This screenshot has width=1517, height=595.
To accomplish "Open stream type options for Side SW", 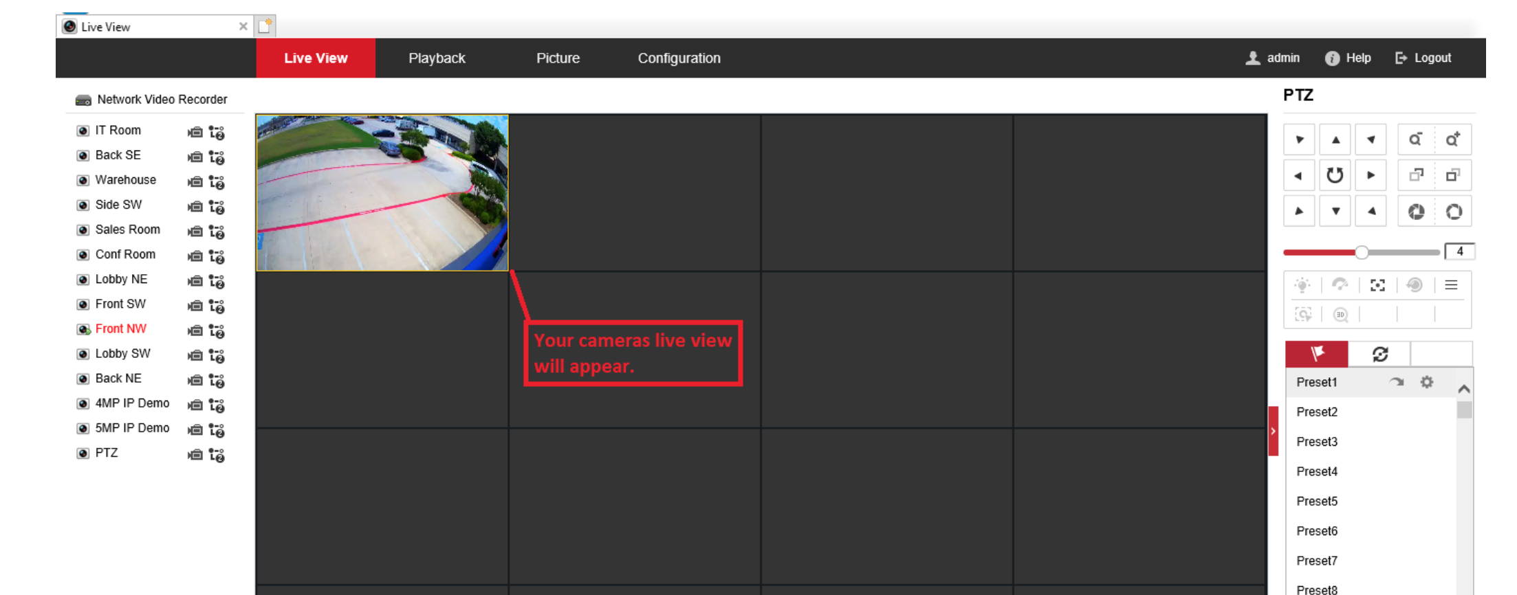I will click(217, 206).
